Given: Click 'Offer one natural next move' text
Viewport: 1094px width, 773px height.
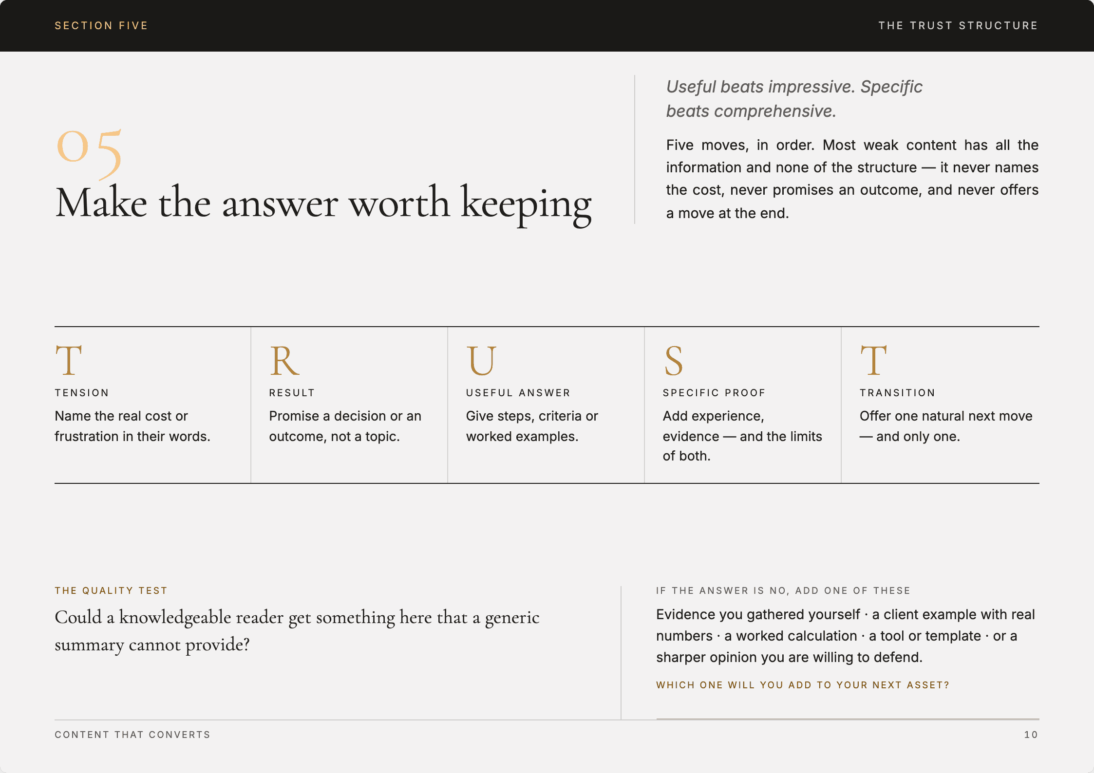Looking at the screenshot, I should click(946, 426).
